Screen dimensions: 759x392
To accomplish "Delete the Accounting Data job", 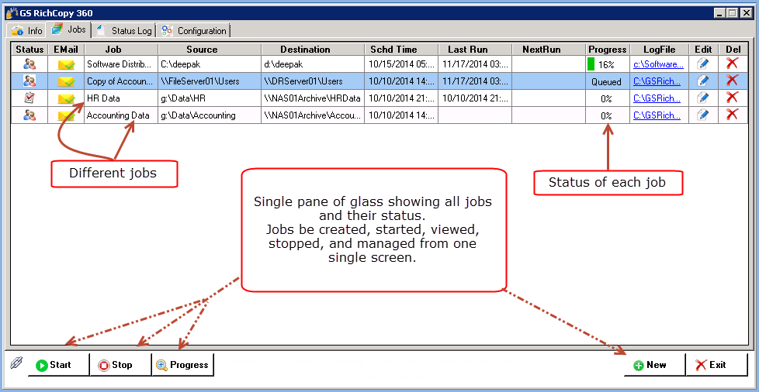I will click(x=733, y=115).
